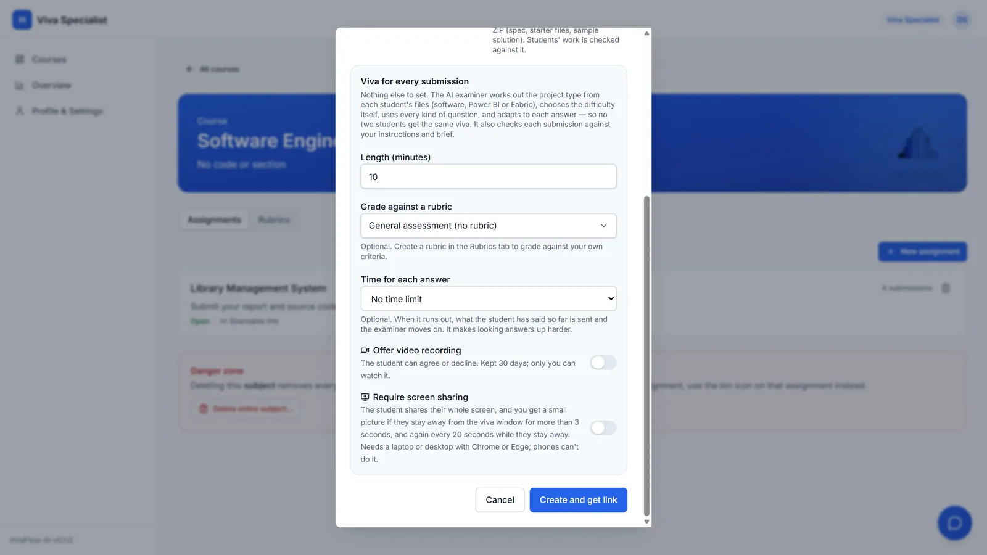Click the Viva Specialist logo icon
The width and height of the screenshot is (987, 555).
point(22,20)
